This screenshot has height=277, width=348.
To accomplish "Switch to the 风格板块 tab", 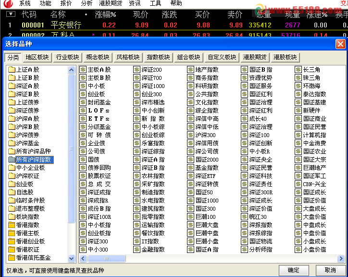I will (128, 57).
